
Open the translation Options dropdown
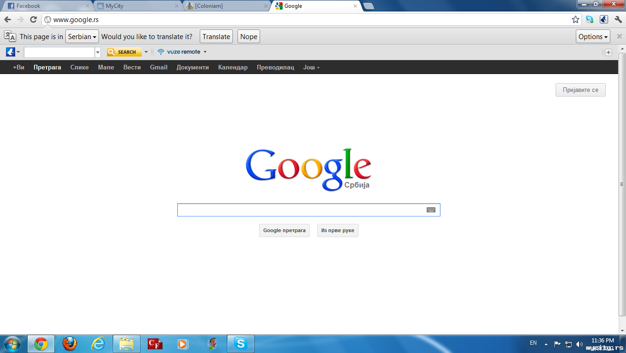click(x=593, y=37)
